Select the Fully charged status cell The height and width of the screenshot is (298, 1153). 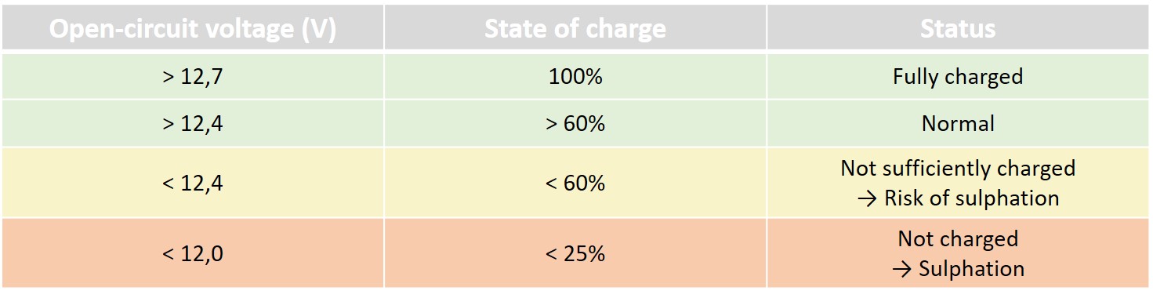coord(958,77)
